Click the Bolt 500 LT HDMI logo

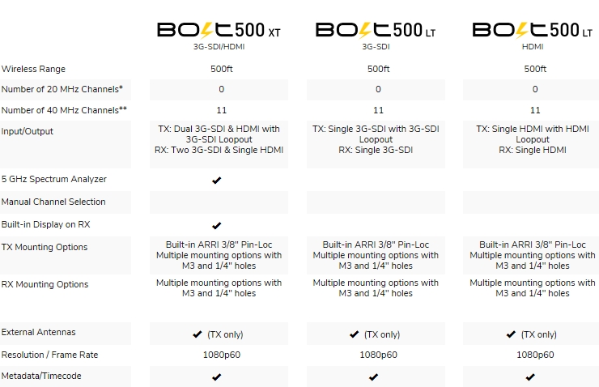[x=533, y=31]
